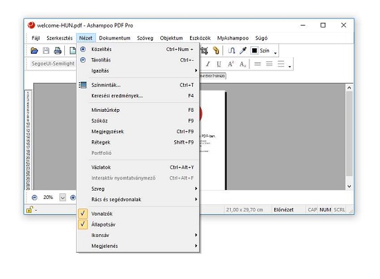Viewport: 380px width, 279px height.
Task: Click the second text alignment icon
Action: [x=269, y=64]
